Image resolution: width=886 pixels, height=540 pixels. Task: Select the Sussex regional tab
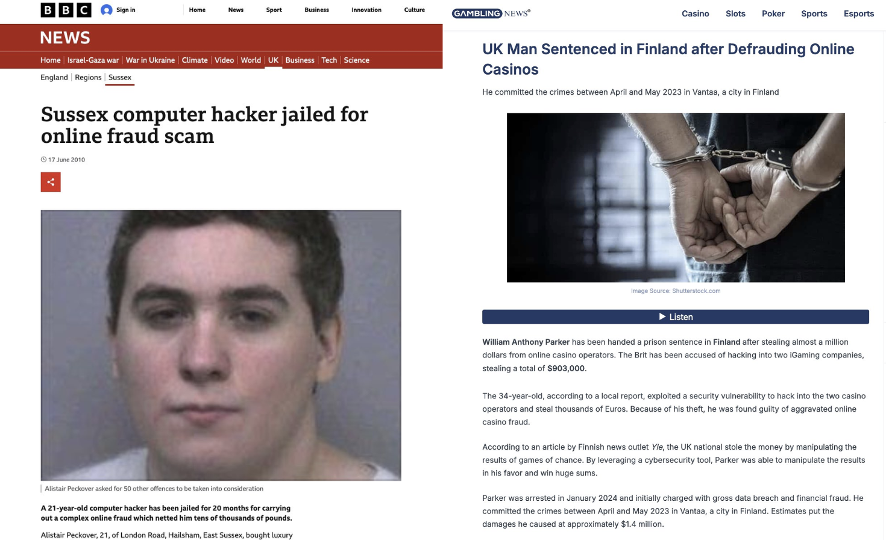(x=119, y=77)
